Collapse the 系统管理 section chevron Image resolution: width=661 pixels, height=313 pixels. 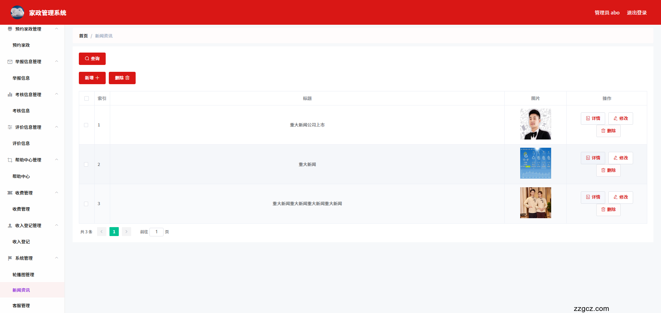[57, 258]
